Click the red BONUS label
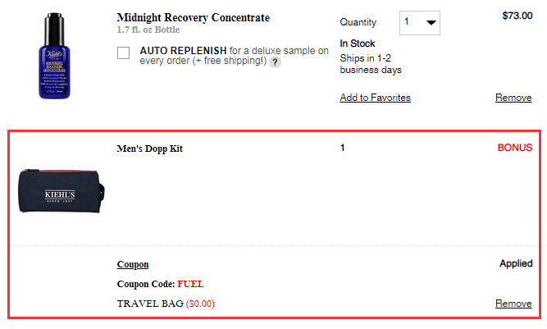 coord(514,149)
